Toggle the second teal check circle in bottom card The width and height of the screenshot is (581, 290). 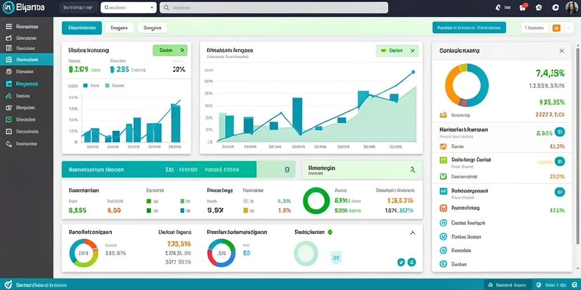pyautogui.click(x=411, y=262)
